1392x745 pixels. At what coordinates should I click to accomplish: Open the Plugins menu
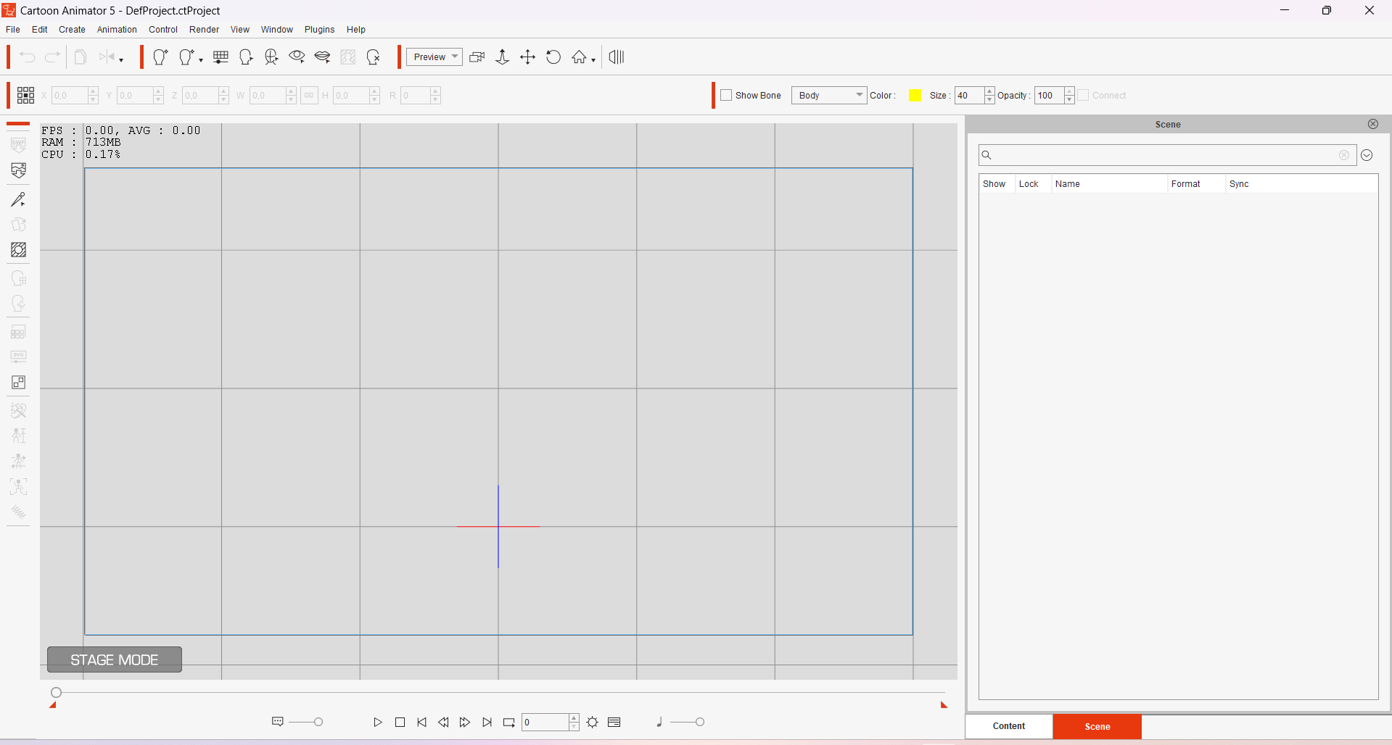pyautogui.click(x=319, y=30)
